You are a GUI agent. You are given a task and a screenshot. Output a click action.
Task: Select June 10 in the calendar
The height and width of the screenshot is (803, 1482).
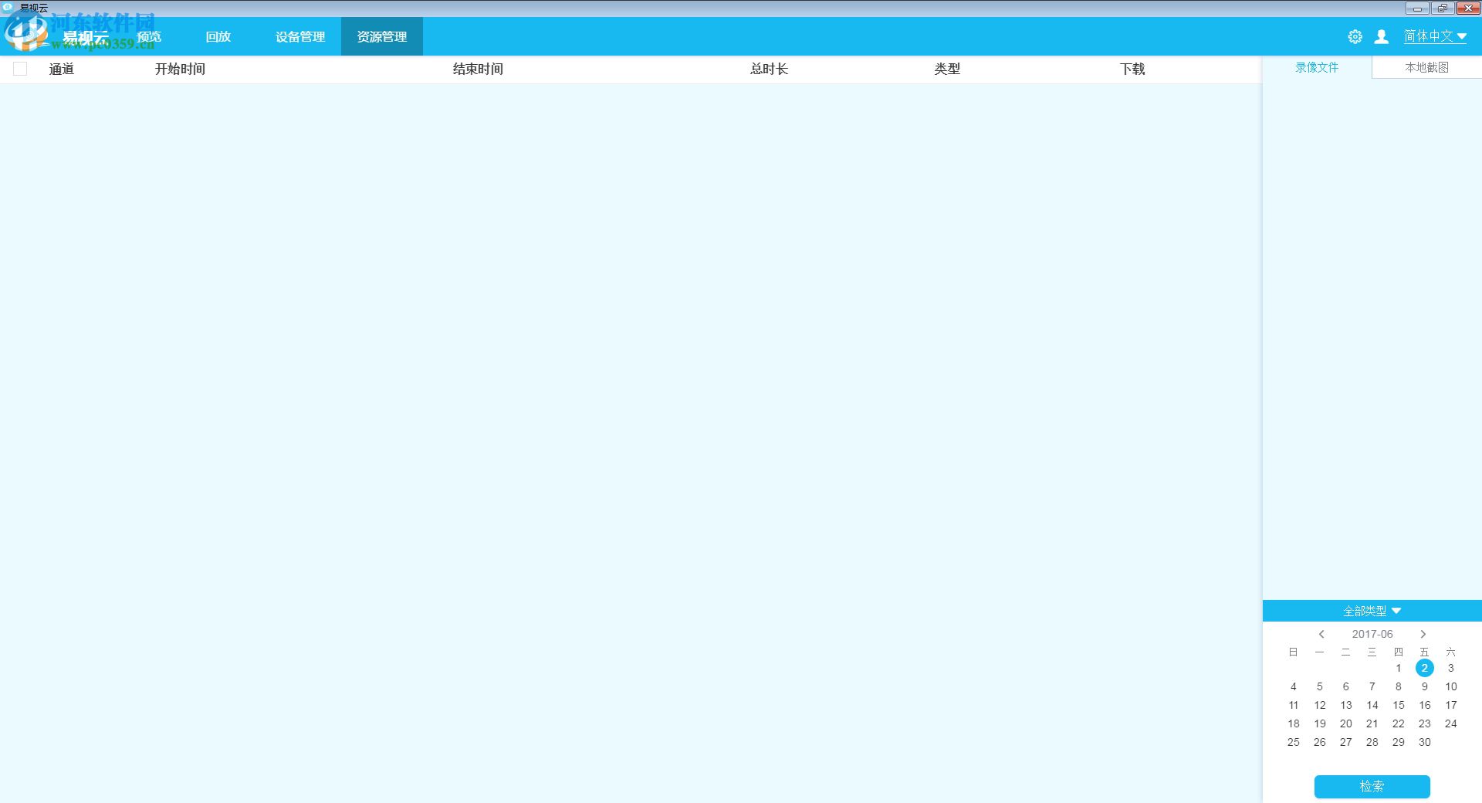pos(1450,686)
